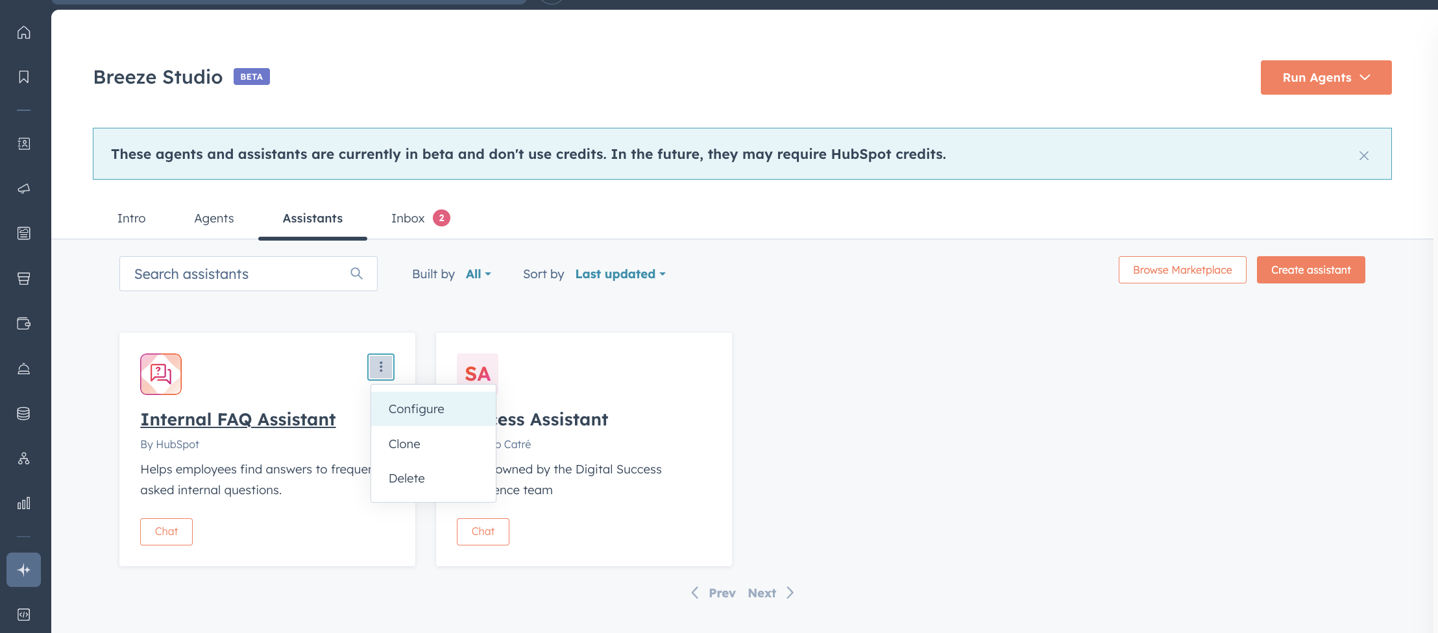Open the Development code sidebar icon
The image size is (1438, 633).
24,614
